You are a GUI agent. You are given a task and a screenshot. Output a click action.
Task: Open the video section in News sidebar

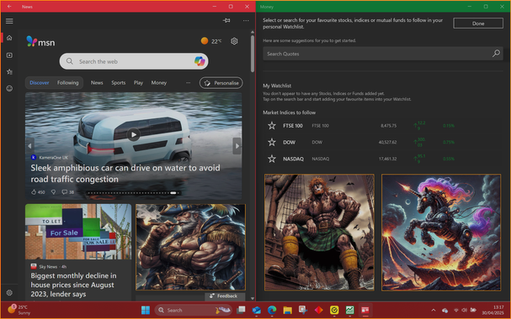tap(9, 55)
